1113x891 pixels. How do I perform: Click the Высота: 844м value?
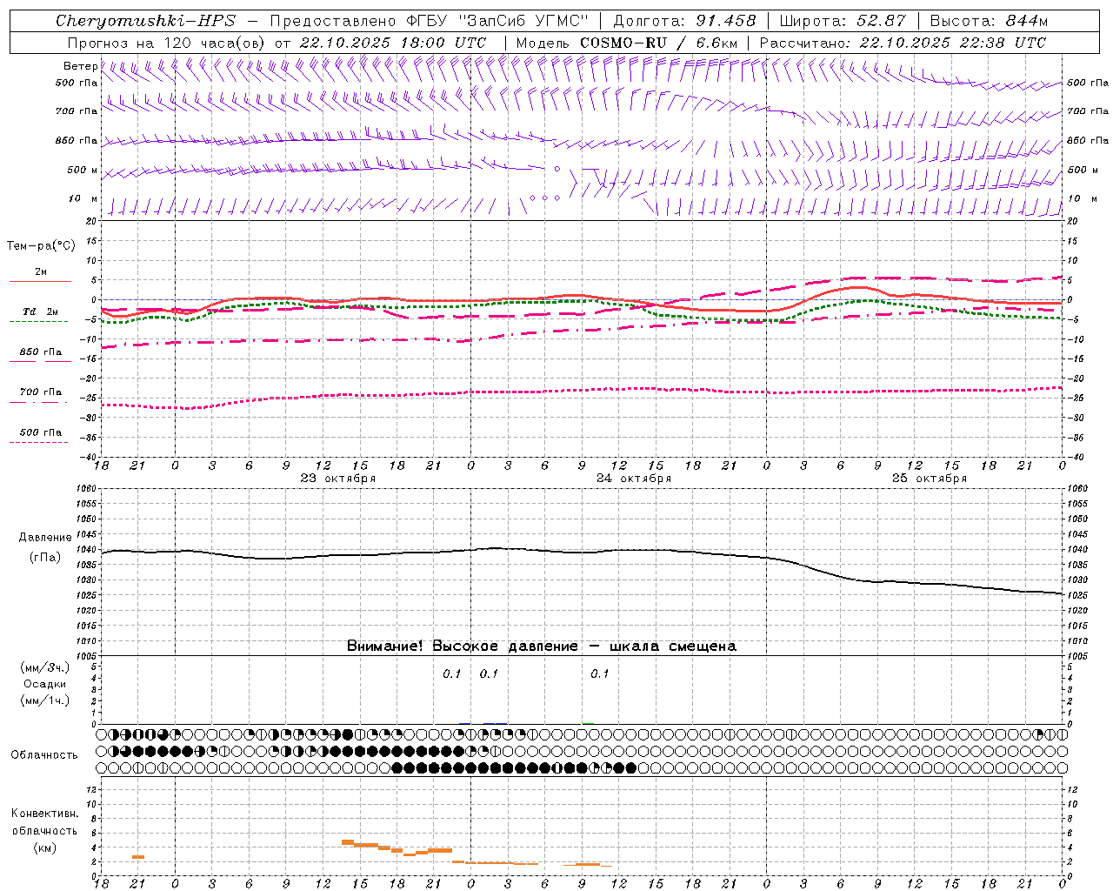989,21
